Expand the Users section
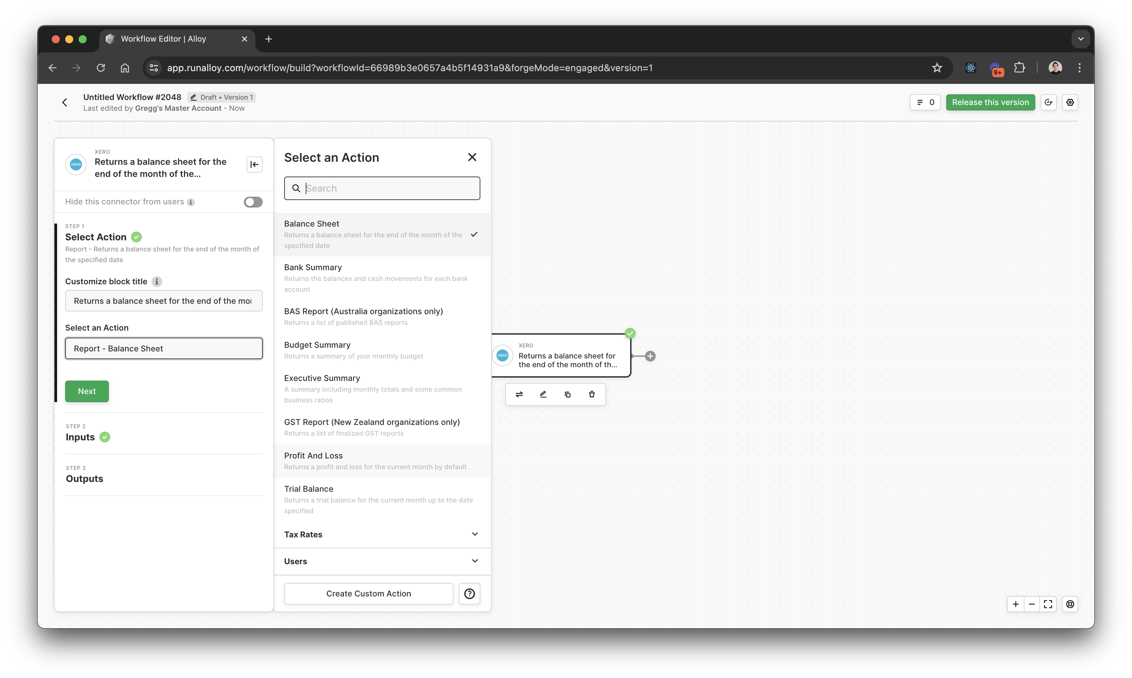Viewport: 1132px width, 678px height. tap(381, 561)
